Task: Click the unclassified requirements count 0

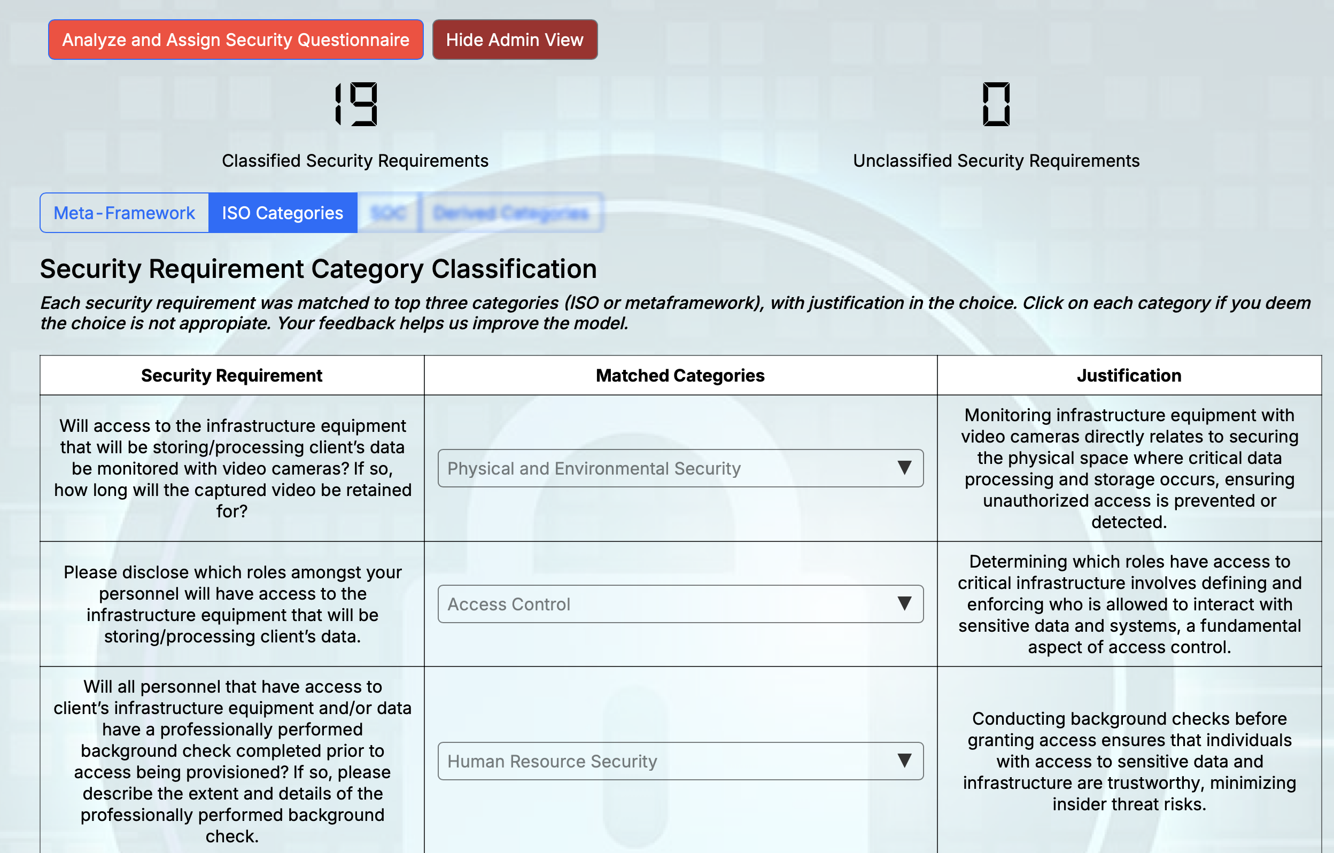Action: pos(996,104)
